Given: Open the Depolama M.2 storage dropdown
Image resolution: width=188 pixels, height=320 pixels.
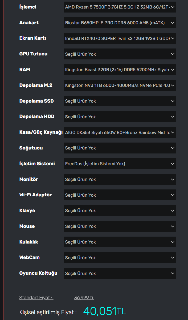Looking at the screenshot, I should coord(120,86).
